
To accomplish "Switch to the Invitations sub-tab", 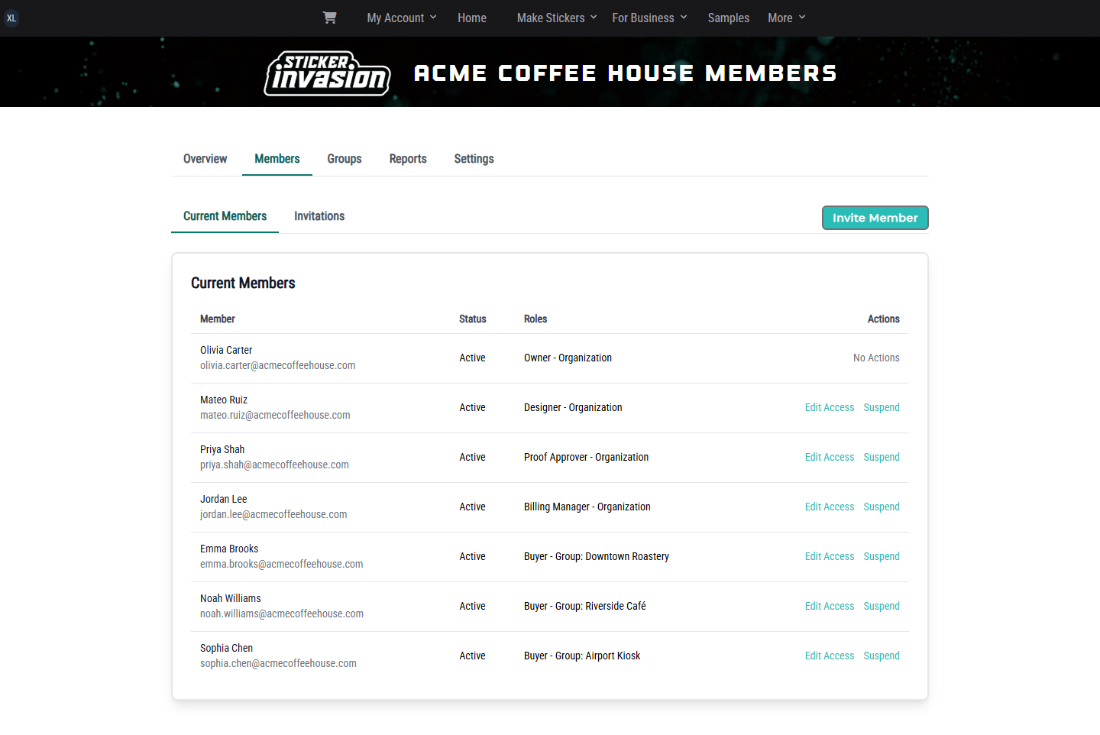I will click(319, 216).
